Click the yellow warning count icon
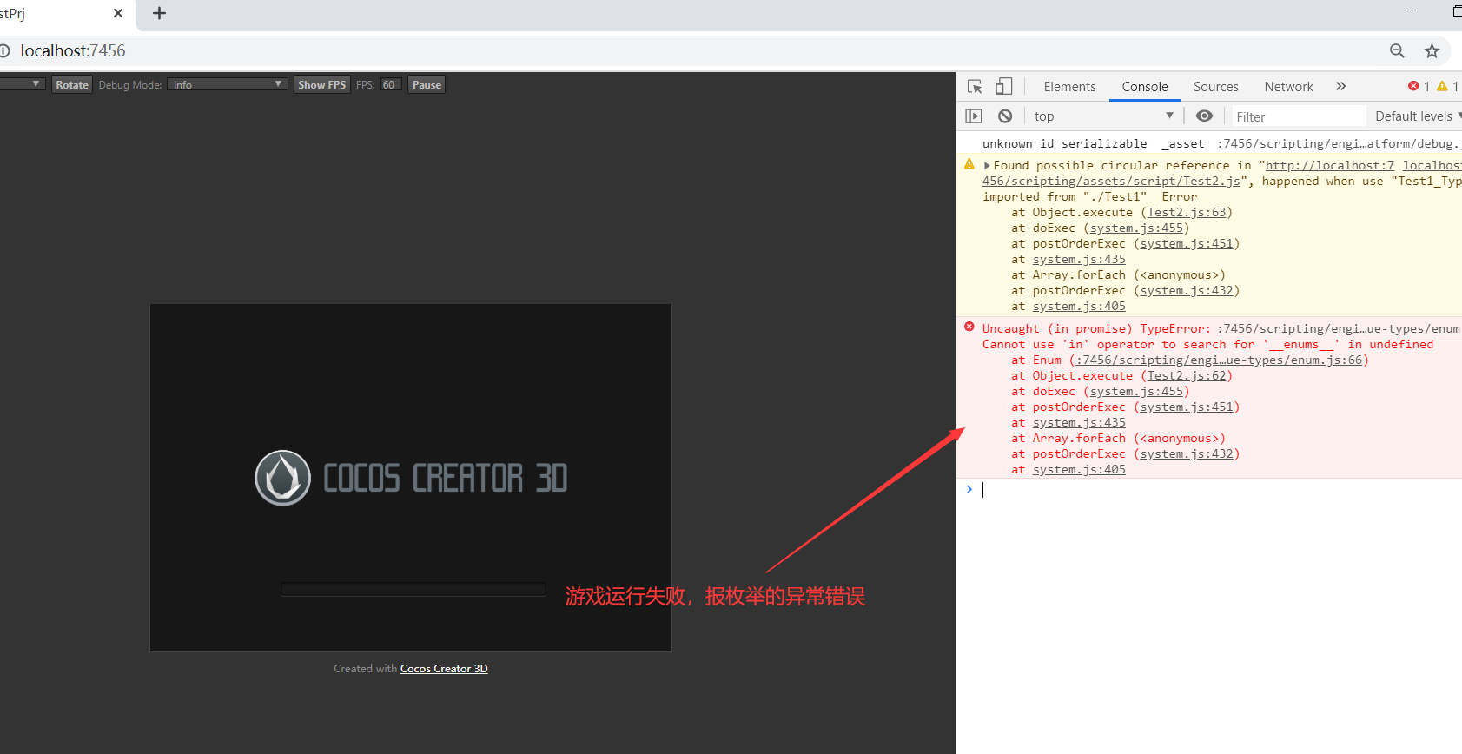The width and height of the screenshot is (1462, 754). (x=1442, y=86)
